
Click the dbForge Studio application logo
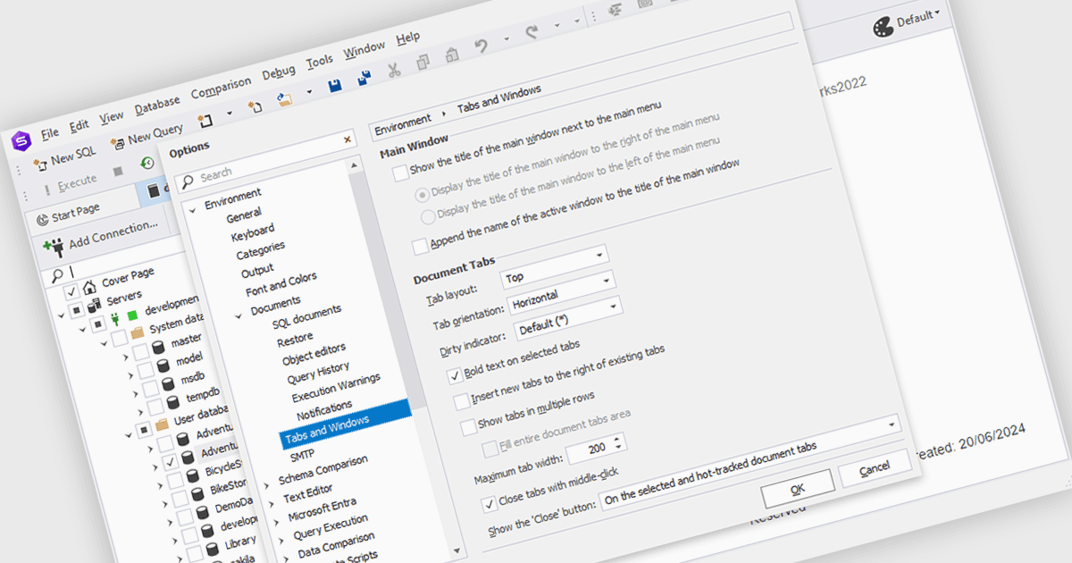(x=20, y=140)
